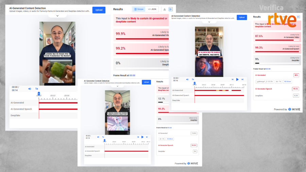306x172 pixels.
Task: Click the 99.2% AI-Generated Speech badge in anatomy window
Action: pos(194,145)
